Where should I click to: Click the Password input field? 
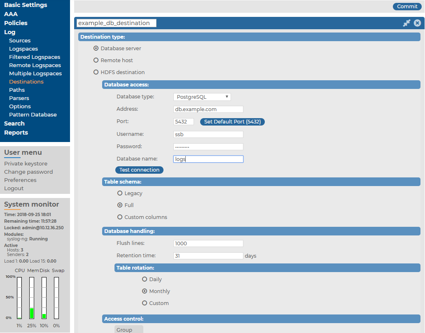tap(208, 147)
